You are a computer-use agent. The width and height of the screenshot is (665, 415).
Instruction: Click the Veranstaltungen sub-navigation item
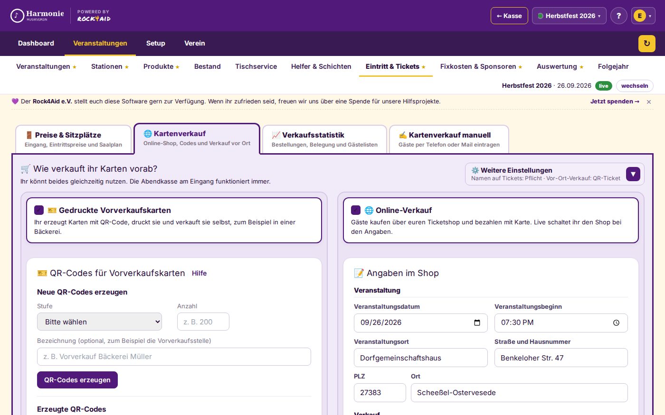[x=47, y=66]
